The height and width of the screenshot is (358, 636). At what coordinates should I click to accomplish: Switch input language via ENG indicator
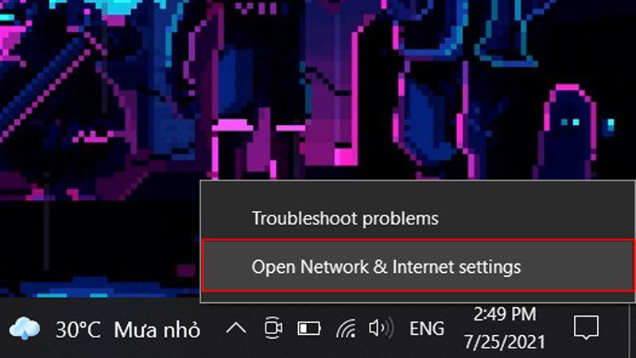click(x=427, y=329)
